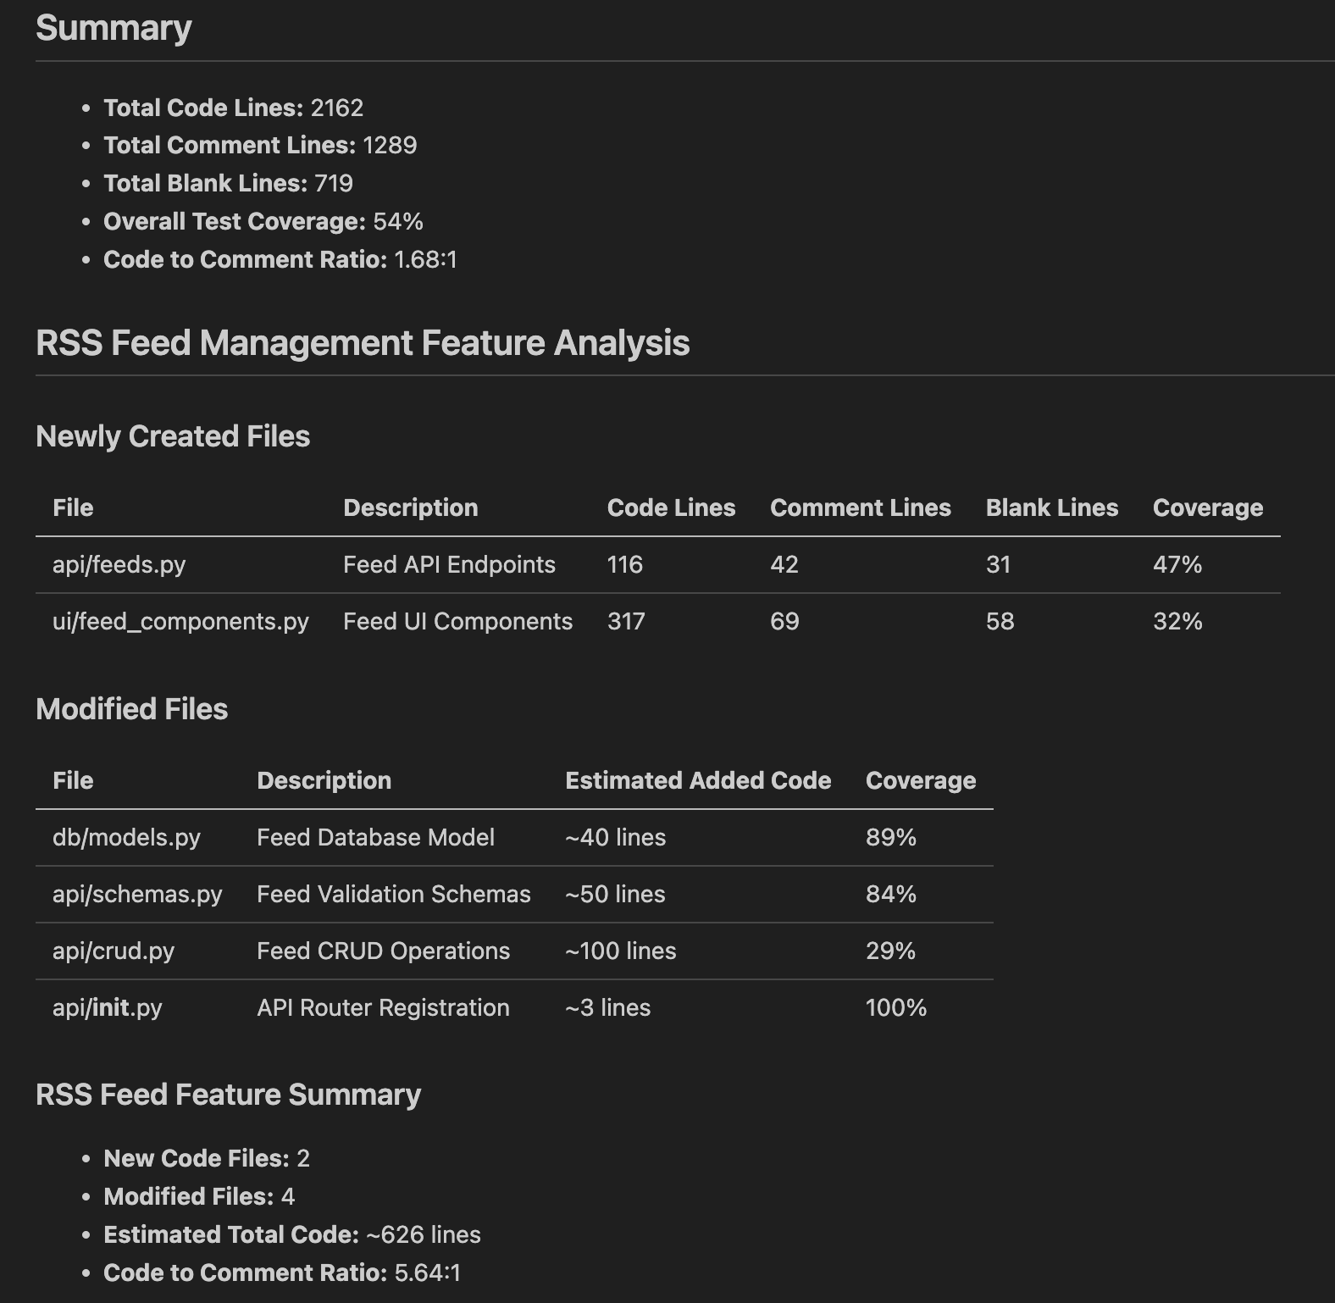Click the api/feeds.py file cell
The image size is (1335, 1303).
click(x=119, y=564)
